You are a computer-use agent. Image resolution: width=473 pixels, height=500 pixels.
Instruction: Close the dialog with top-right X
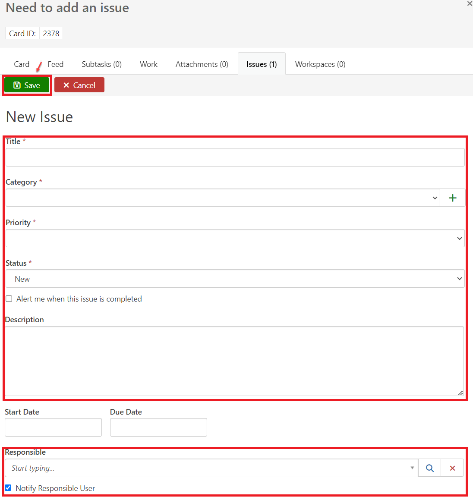(470, 3)
